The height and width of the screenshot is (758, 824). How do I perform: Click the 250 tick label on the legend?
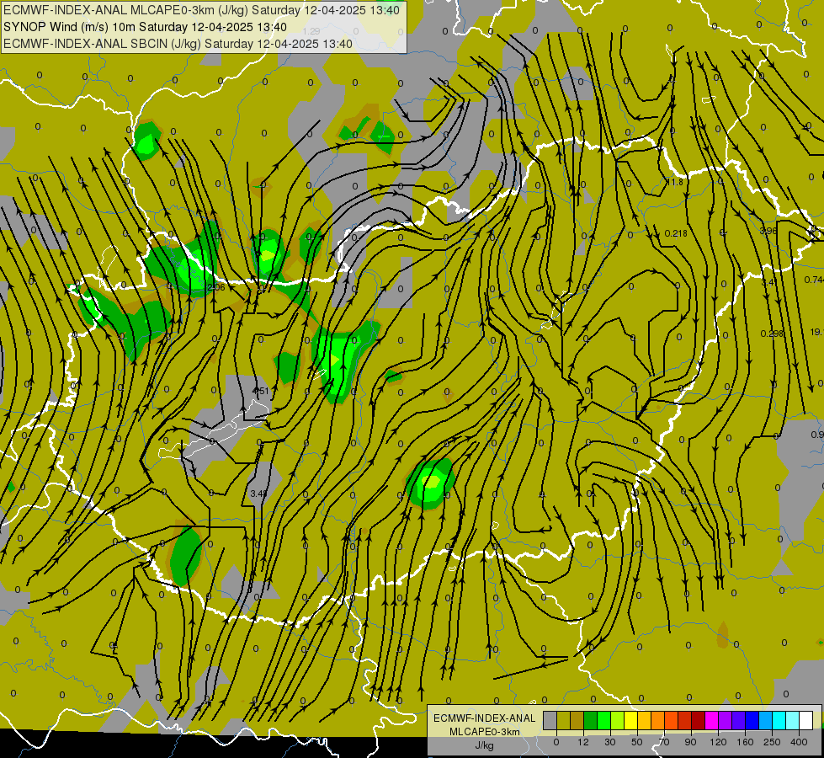click(x=772, y=742)
